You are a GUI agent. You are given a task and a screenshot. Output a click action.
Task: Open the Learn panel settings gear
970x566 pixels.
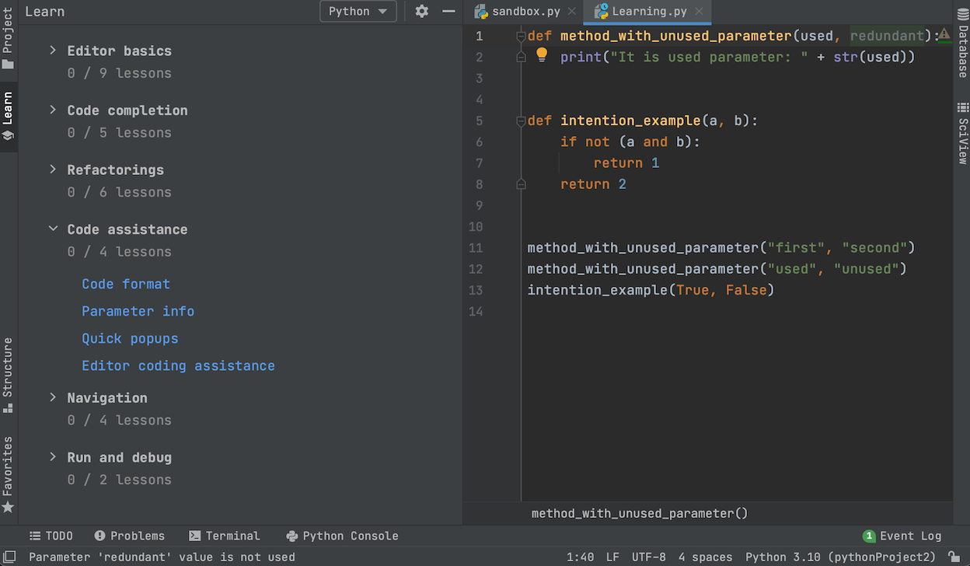tap(422, 12)
